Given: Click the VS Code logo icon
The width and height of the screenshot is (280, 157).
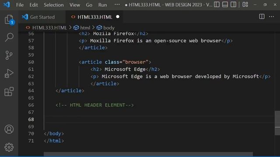Looking at the screenshot, I should 7,4.
